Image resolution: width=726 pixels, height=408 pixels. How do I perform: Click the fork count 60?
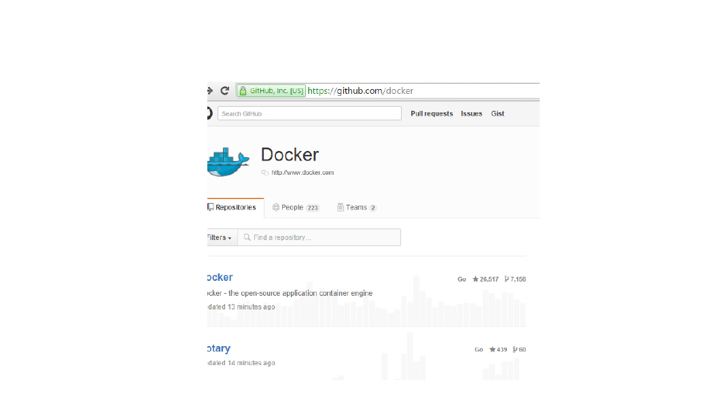[x=519, y=350]
